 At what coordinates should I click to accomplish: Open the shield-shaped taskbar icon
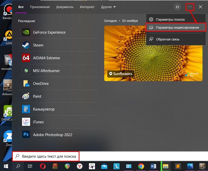[x=67, y=166]
